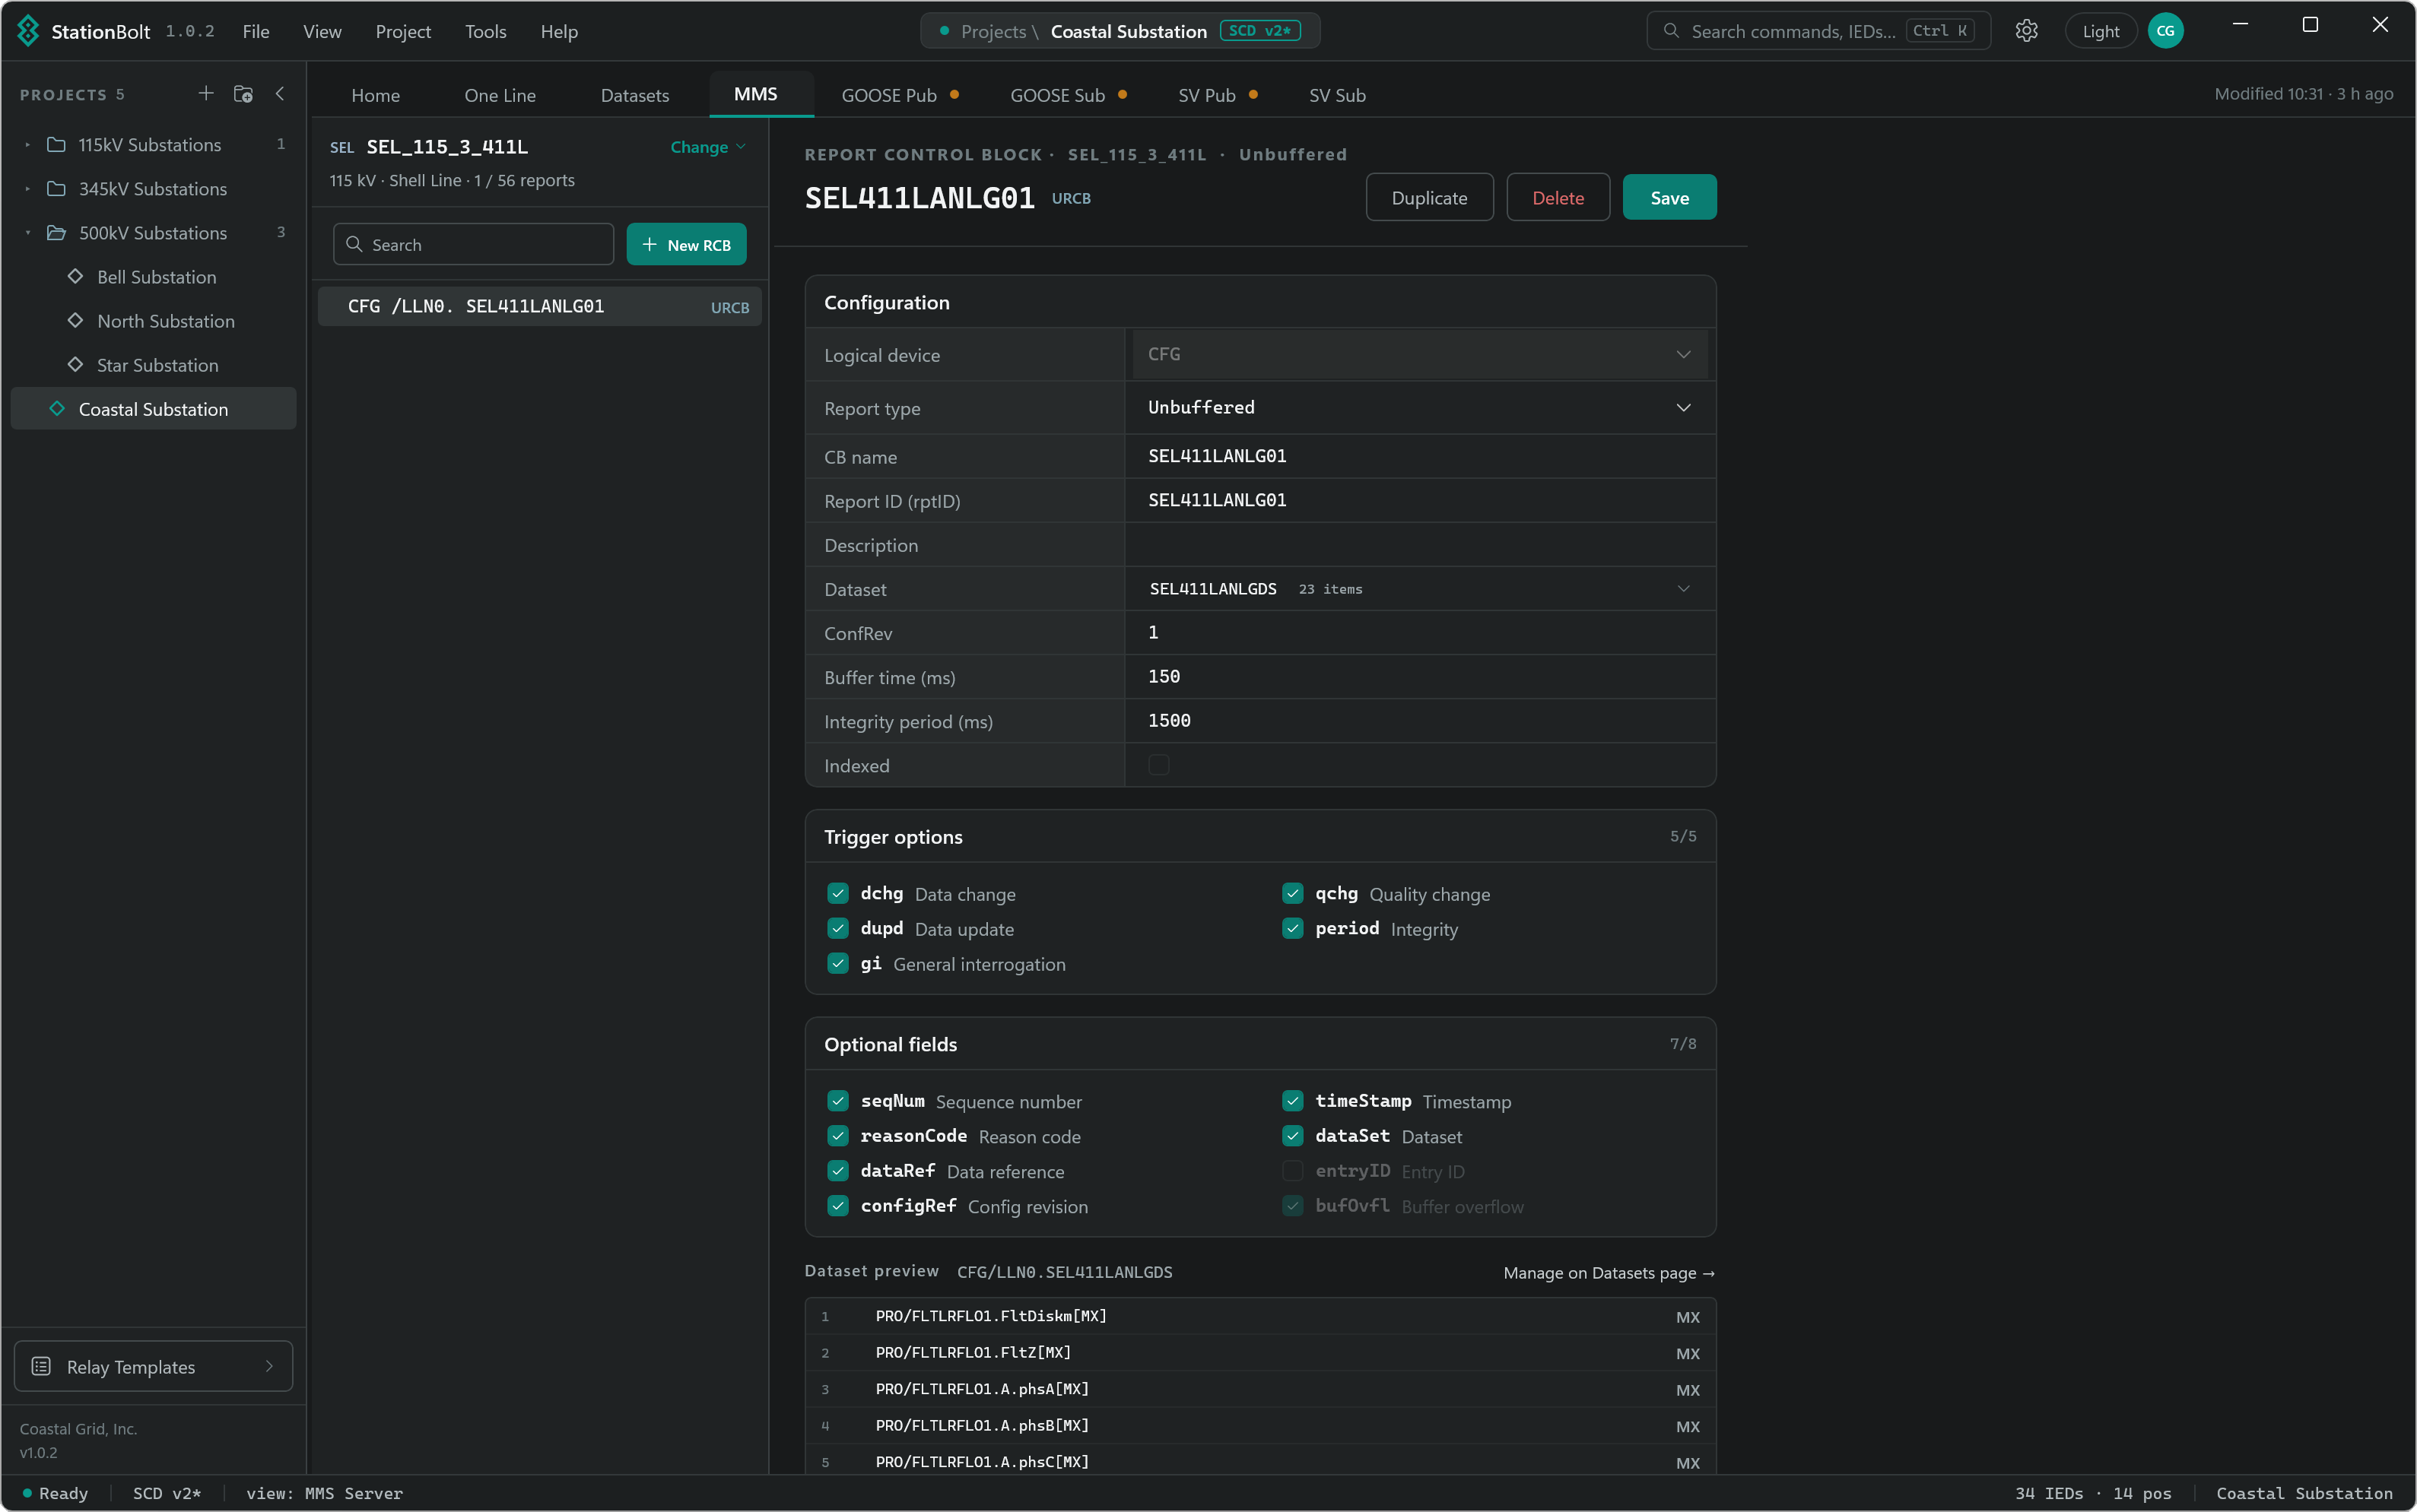Collapse the Projects sidebar with the arrow

[x=280, y=93]
